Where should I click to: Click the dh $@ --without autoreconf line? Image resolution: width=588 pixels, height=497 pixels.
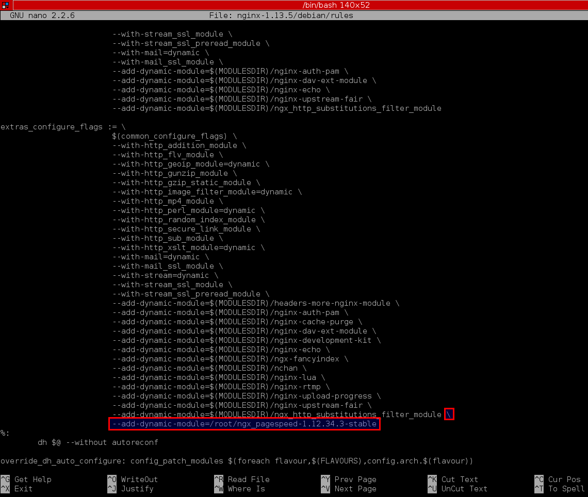[98, 442]
